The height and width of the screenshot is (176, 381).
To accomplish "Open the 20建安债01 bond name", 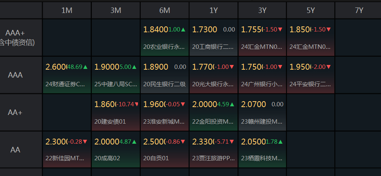I will (x=110, y=121).
